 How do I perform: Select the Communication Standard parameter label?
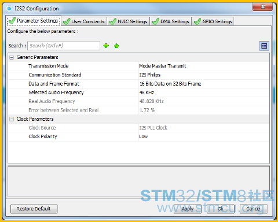(55, 75)
